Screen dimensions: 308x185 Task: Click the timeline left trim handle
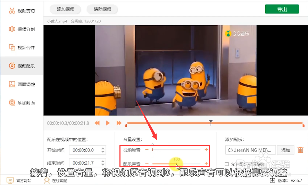point(126,126)
